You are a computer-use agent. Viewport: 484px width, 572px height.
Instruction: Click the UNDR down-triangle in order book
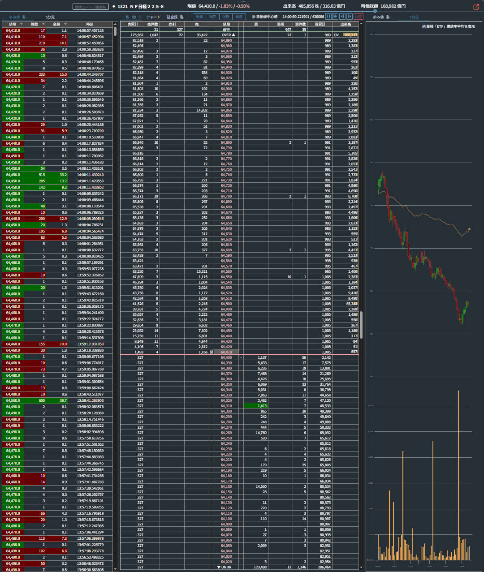[219, 567]
